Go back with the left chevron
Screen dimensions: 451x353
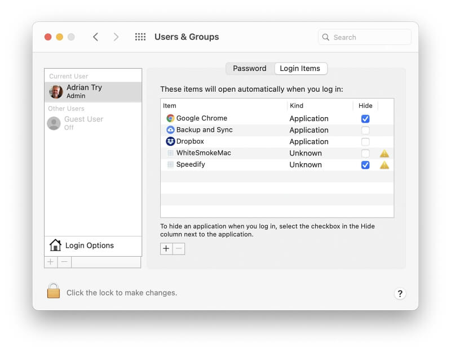pos(96,37)
